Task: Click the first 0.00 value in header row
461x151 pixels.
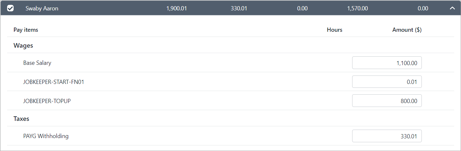Action: [302, 8]
